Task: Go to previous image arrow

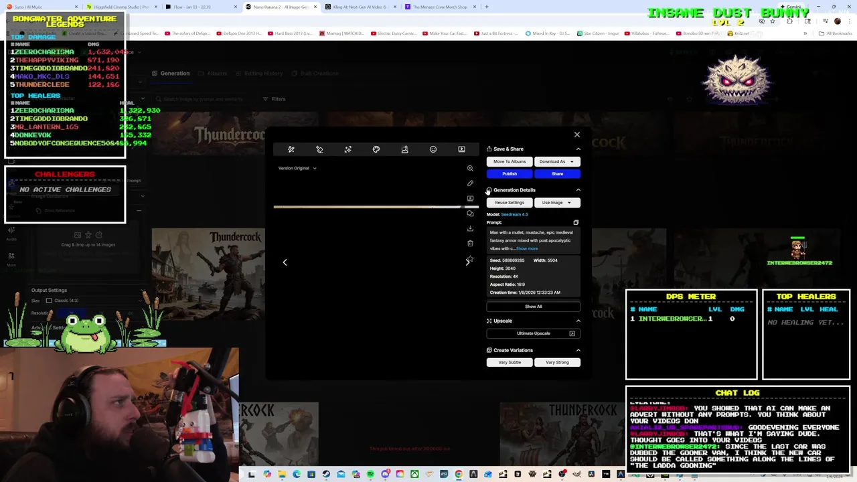Action: pyautogui.click(x=285, y=262)
